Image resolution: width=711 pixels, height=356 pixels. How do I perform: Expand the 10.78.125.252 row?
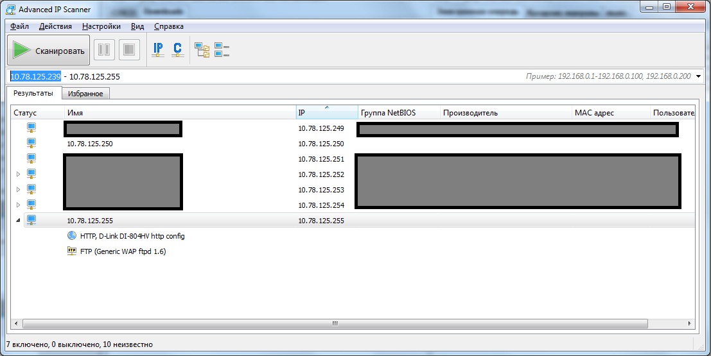pyautogui.click(x=18, y=174)
